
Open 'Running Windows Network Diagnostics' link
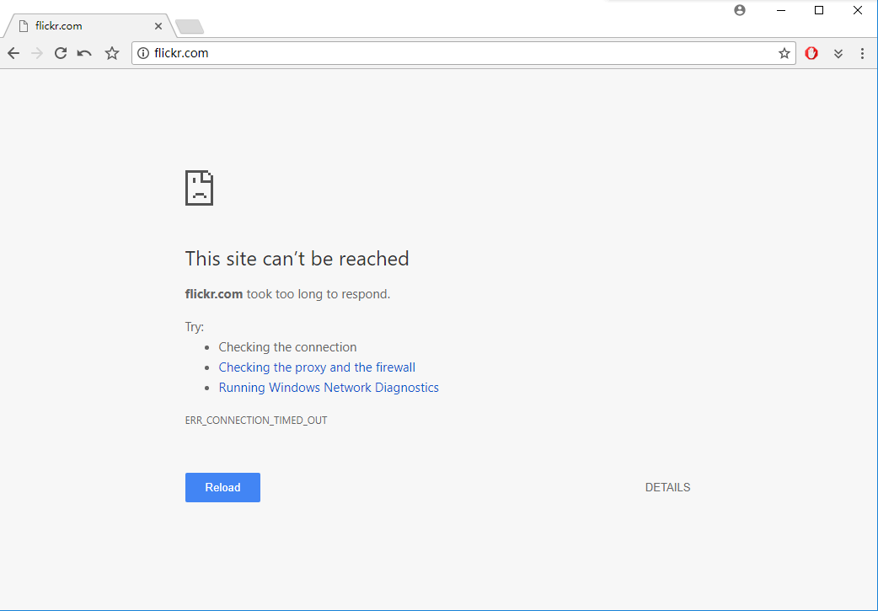tap(329, 388)
